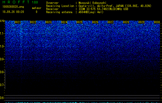Click the 0.6 kHz axis label
This screenshot has height=103, width=162.
2,98
